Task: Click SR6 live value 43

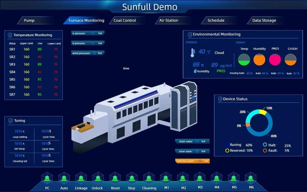Action: (x=39, y=87)
